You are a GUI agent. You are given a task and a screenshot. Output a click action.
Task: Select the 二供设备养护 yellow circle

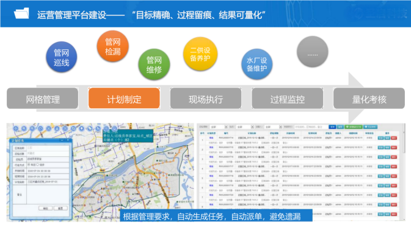200,54
